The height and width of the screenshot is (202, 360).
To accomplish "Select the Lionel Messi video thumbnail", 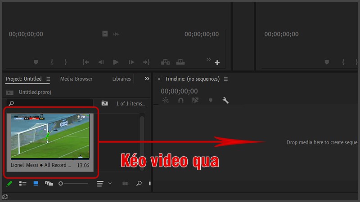I will [50, 136].
